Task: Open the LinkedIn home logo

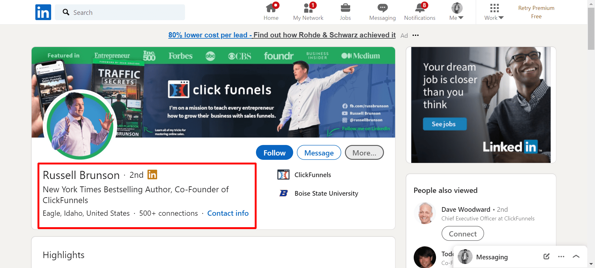Action: (43, 12)
